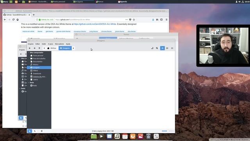
Task: Open the Arquivo menu in the rear file manager
Action: coord(22,50)
